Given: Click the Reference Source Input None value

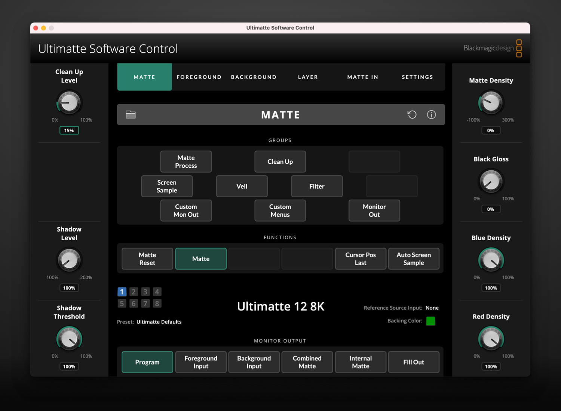Looking at the screenshot, I should tap(432, 308).
